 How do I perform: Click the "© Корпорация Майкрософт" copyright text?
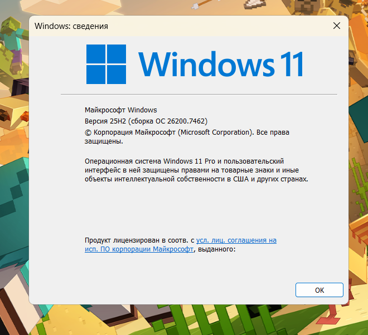pos(187,137)
